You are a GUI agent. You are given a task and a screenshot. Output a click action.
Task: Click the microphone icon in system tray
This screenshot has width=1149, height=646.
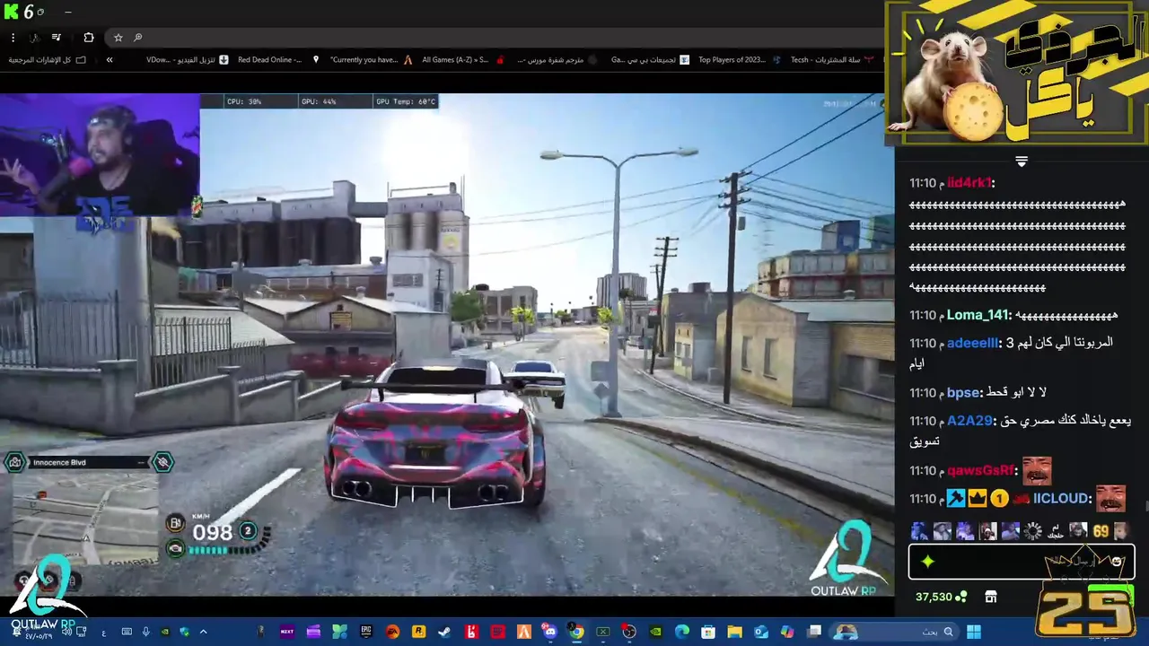tap(145, 632)
